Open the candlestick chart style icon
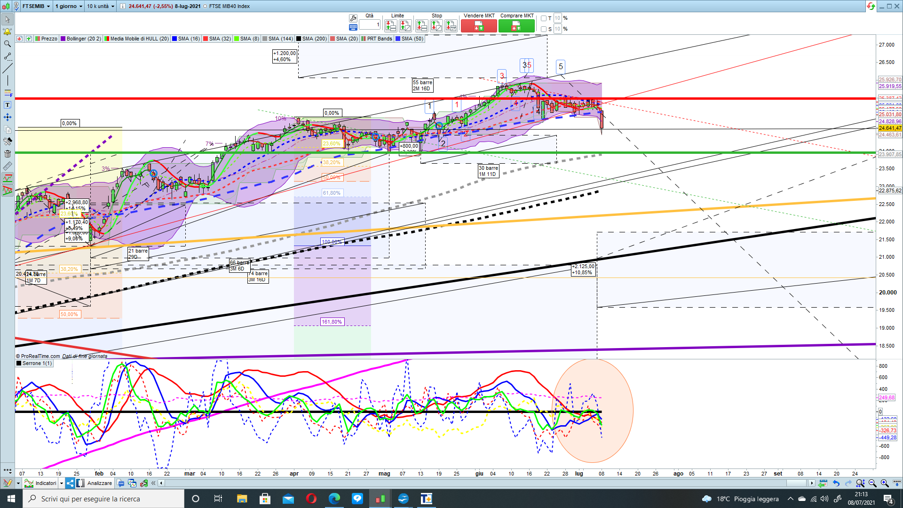 click(x=6, y=6)
